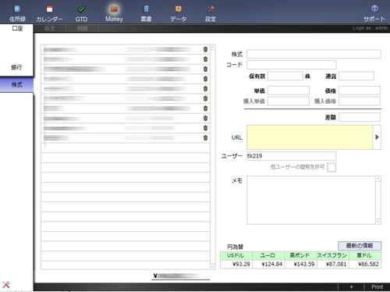
Task: Focus the 差額 input field
Action: (360, 117)
